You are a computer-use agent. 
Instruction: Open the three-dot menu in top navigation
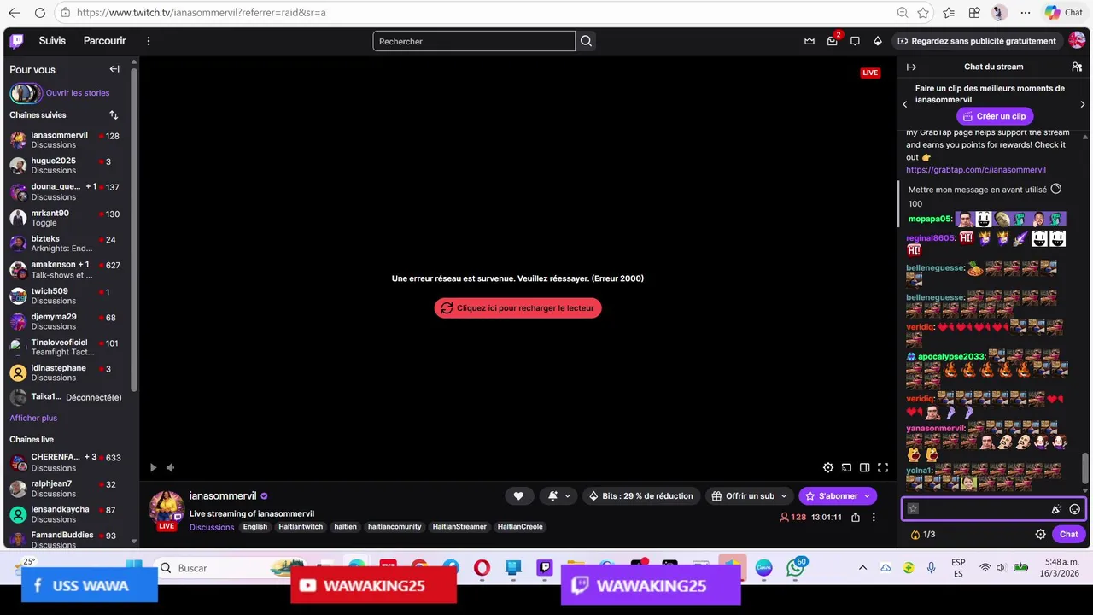[149, 41]
